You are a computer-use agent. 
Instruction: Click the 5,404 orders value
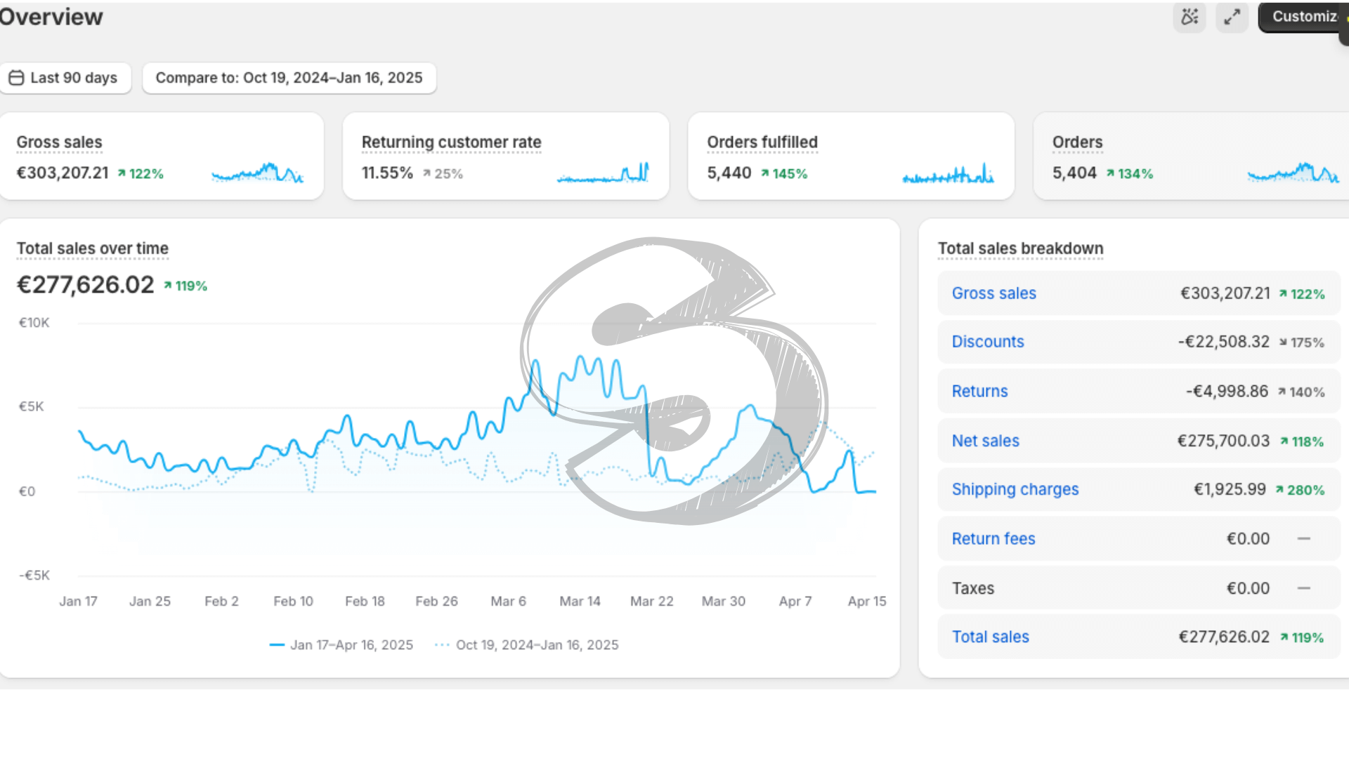(x=1074, y=173)
